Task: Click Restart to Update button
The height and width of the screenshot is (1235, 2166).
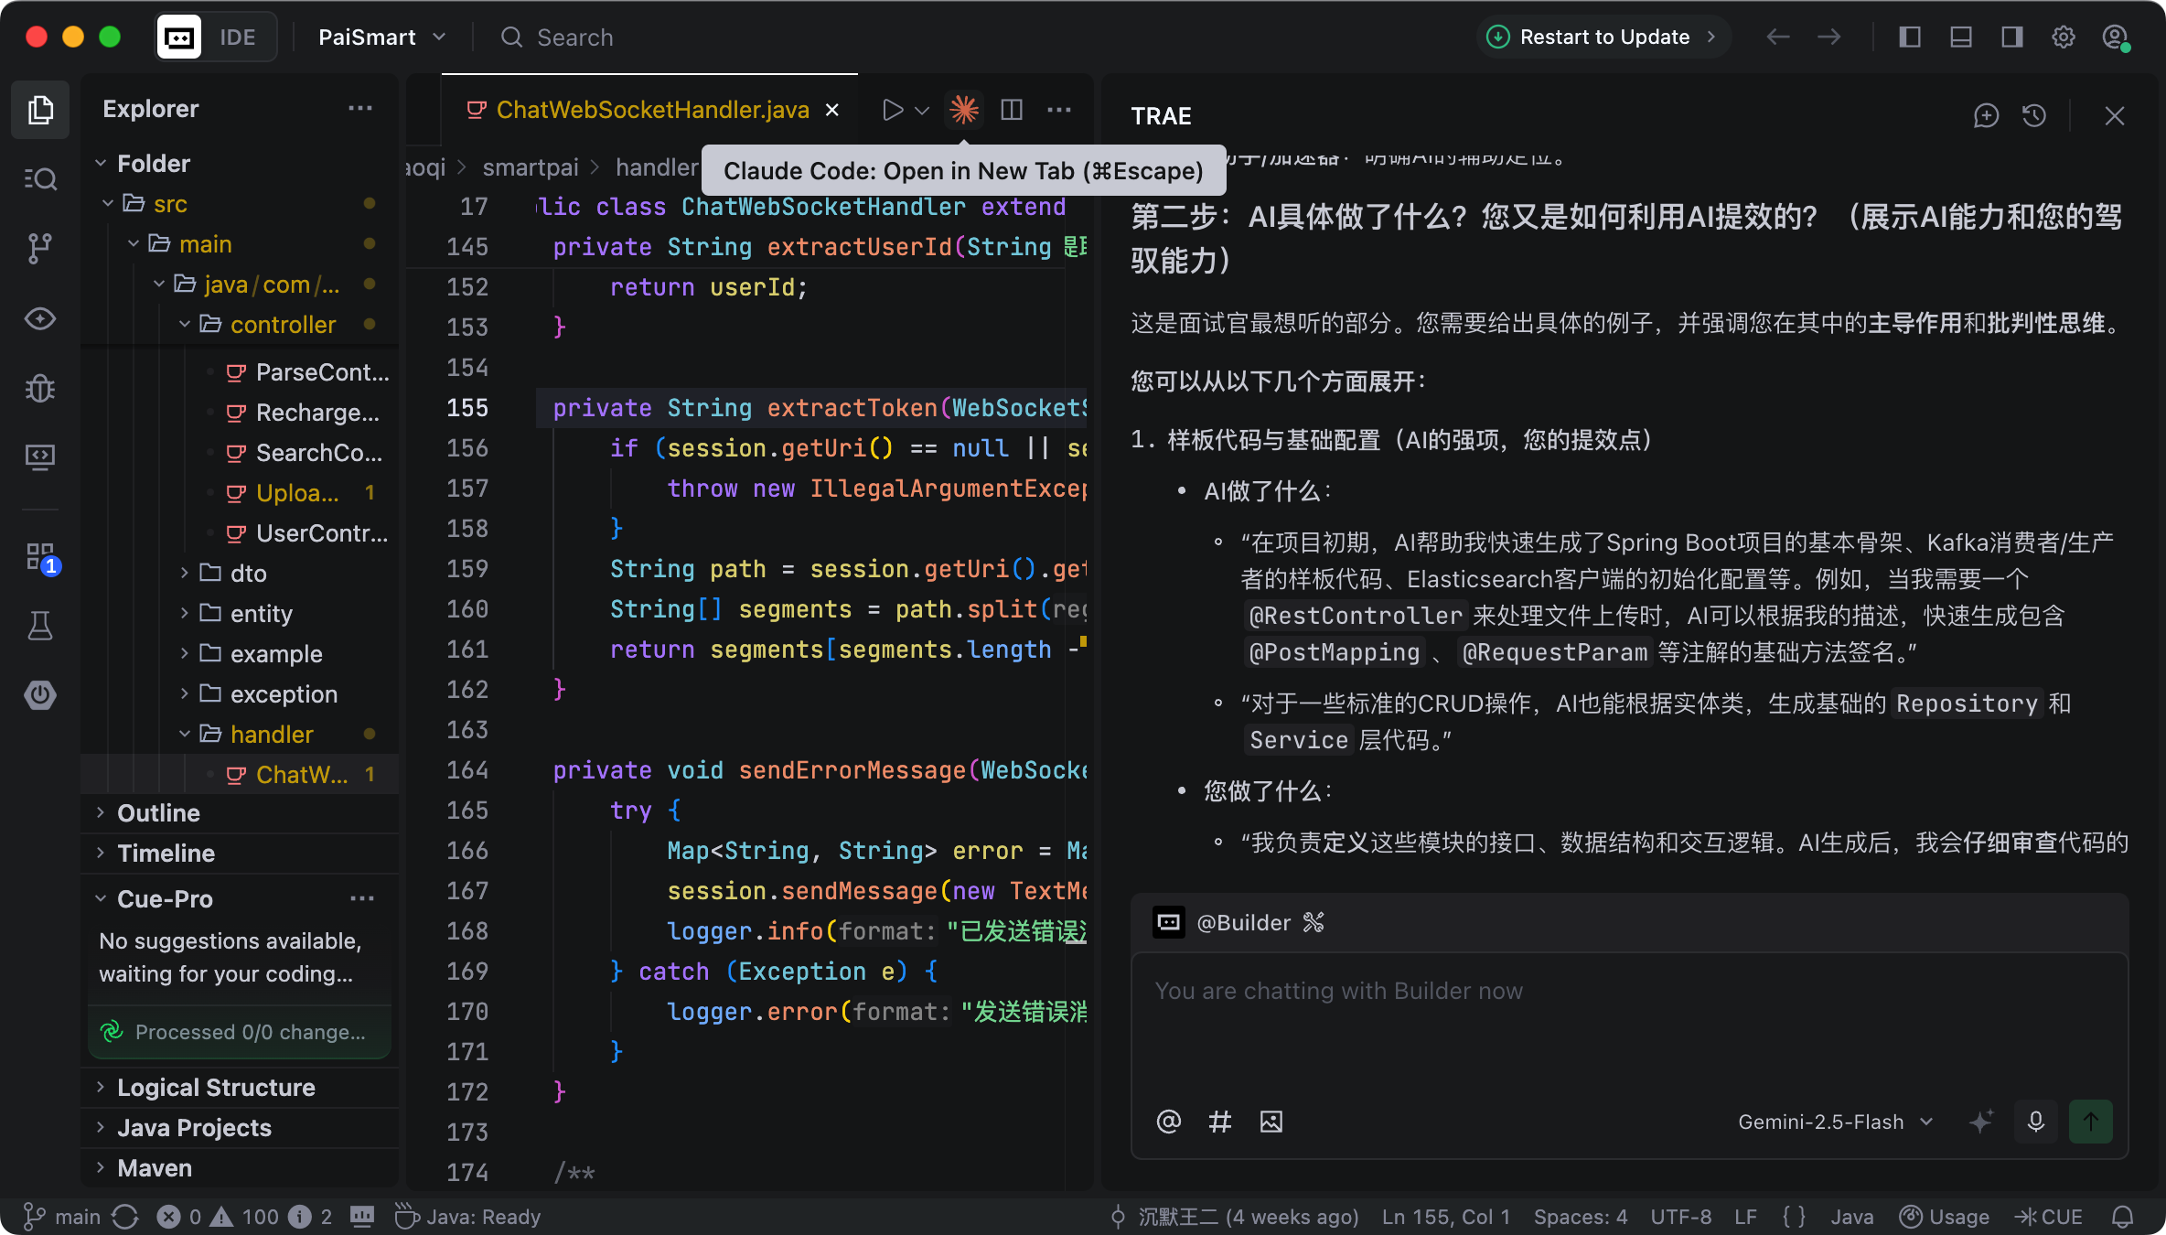Action: click(x=1603, y=38)
